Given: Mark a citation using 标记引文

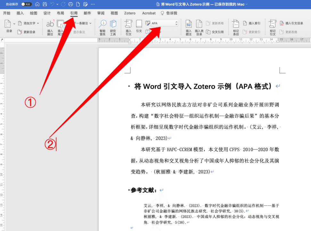Looking at the screenshot, I should tap(273, 27).
